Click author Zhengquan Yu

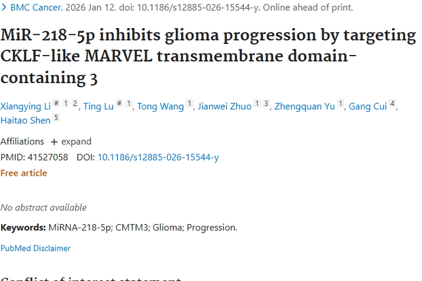click(304, 106)
